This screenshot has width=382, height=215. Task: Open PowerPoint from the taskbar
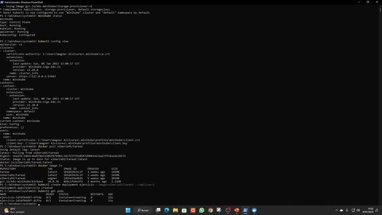tap(237, 210)
